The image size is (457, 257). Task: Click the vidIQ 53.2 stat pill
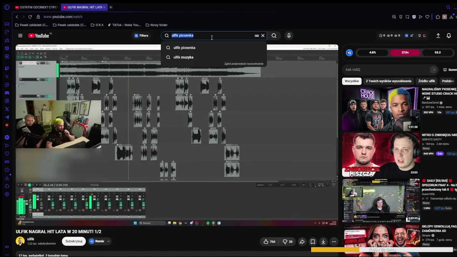(x=438, y=52)
